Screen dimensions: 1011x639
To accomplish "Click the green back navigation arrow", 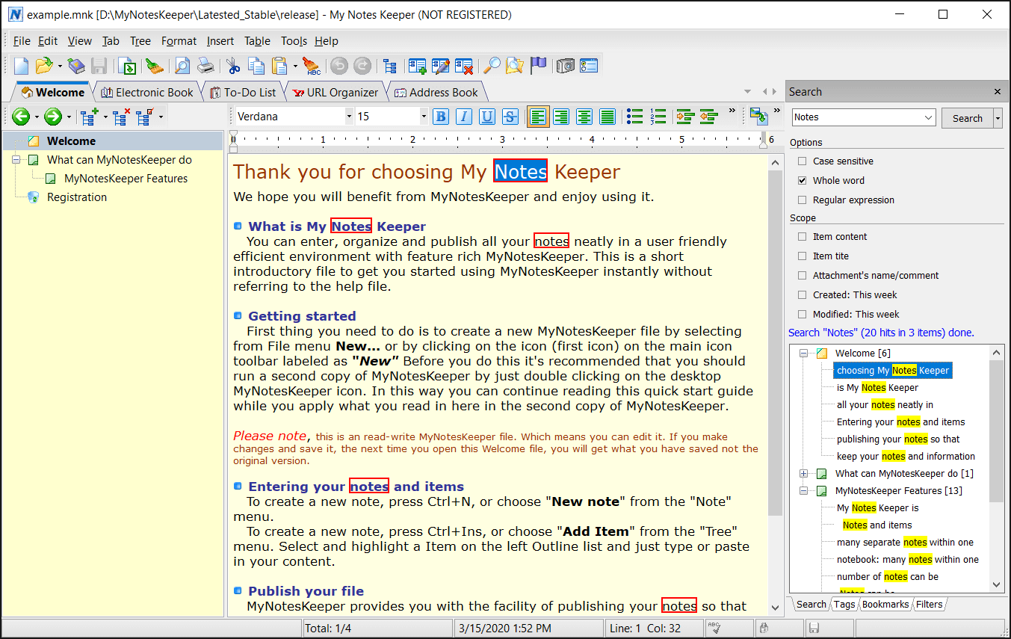I will [20, 117].
